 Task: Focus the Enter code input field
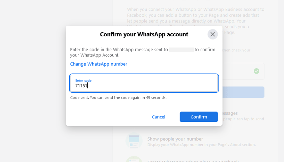point(144,85)
